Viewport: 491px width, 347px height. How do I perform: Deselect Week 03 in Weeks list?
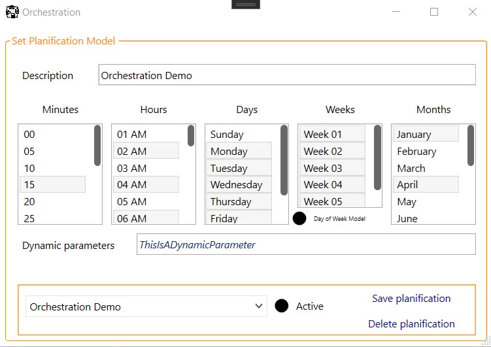(x=333, y=168)
